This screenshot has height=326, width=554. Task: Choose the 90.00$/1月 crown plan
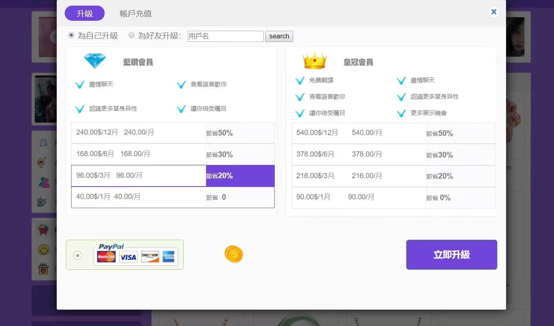393,198
